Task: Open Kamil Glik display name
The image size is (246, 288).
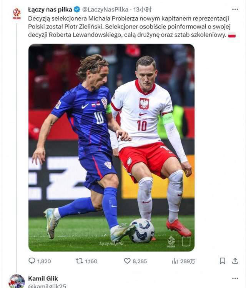Action: 43,278
